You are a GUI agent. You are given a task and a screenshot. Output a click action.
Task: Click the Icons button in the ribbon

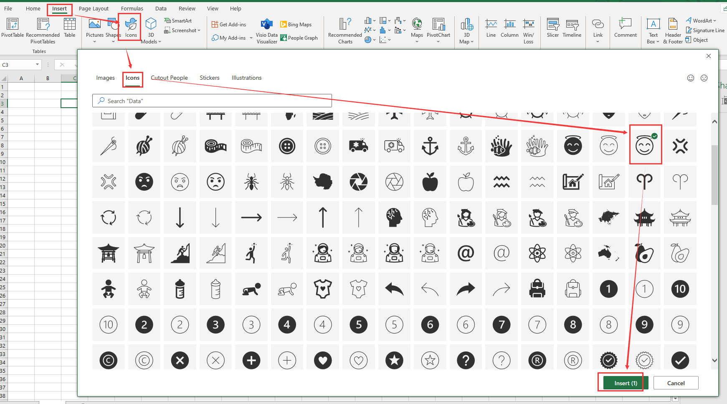click(131, 28)
